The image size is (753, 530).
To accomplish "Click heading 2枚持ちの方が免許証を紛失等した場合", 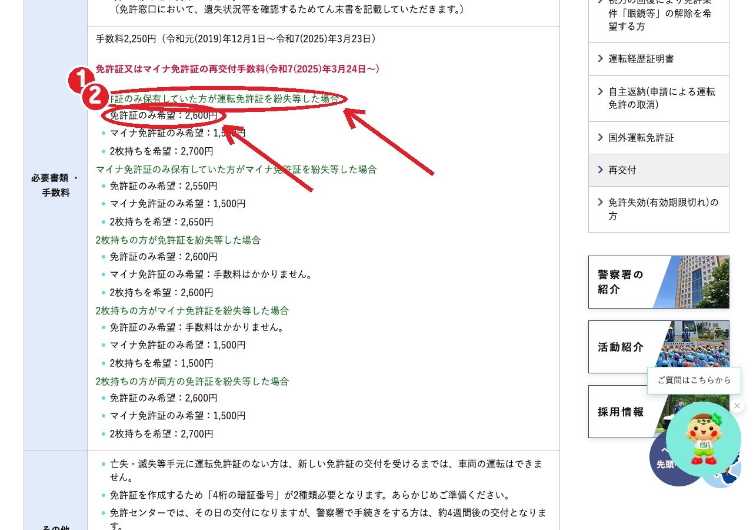I will [178, 240].
